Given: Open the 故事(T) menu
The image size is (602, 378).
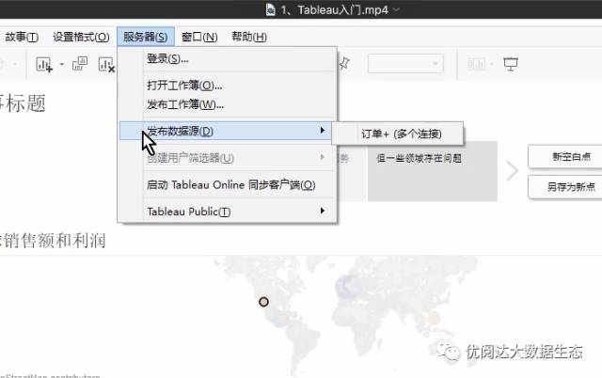Looking at the screenshot, I should (22, 37).
